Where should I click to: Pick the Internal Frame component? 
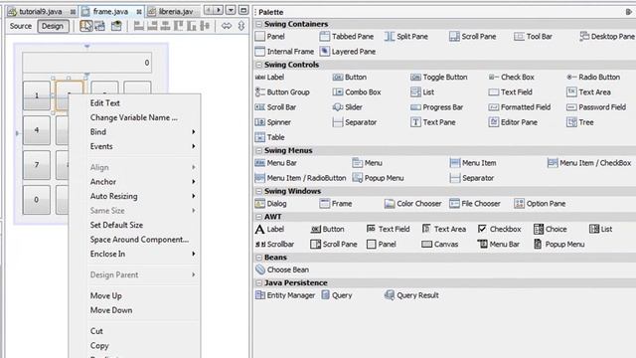click(285, 52)
